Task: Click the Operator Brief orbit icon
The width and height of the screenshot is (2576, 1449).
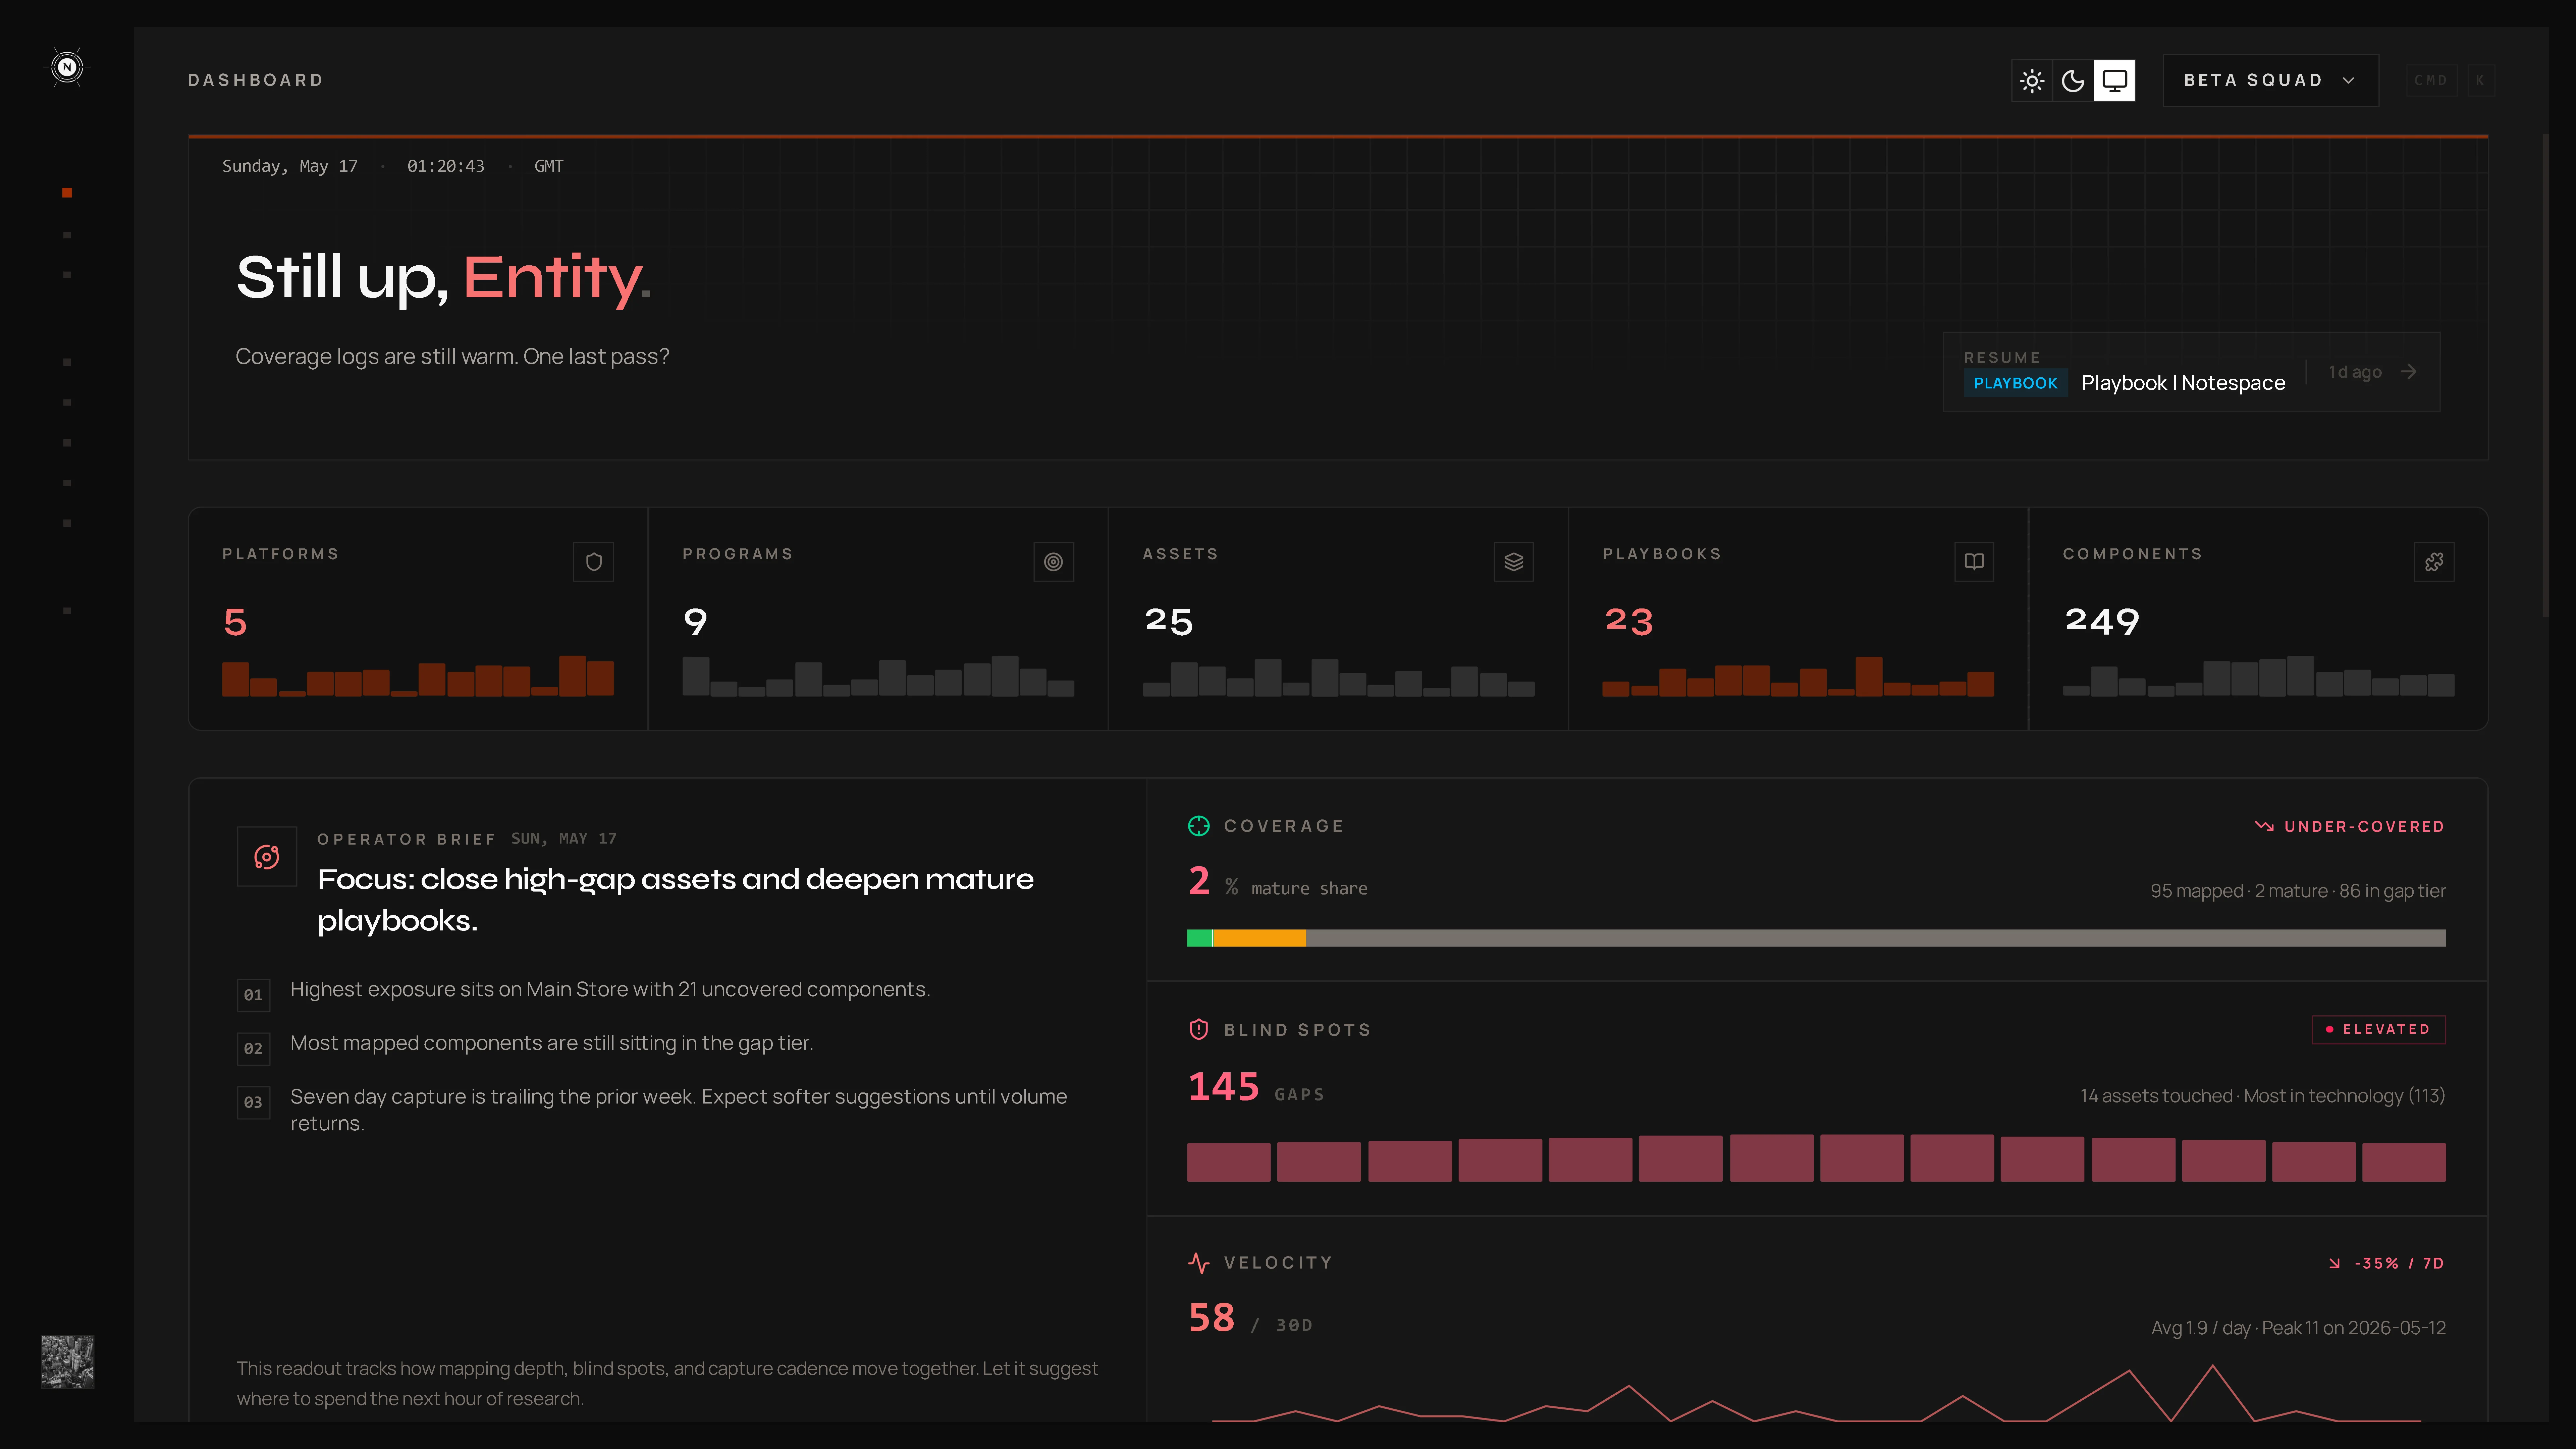Action: 267,857
